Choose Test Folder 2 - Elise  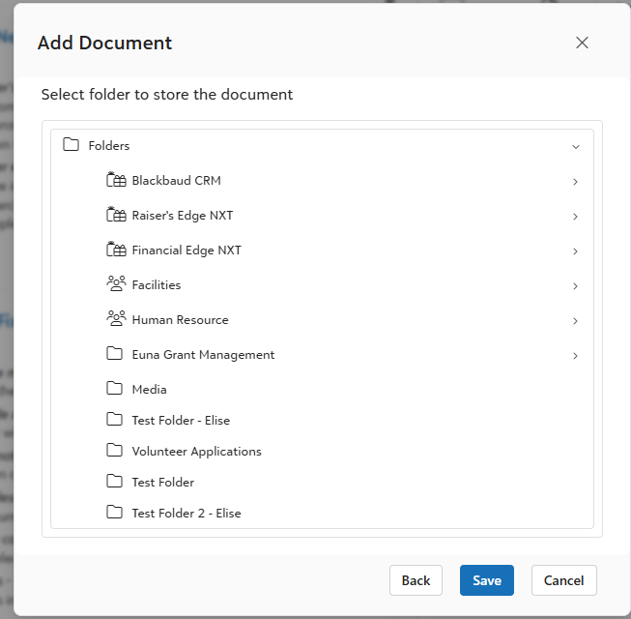point(186,513)
